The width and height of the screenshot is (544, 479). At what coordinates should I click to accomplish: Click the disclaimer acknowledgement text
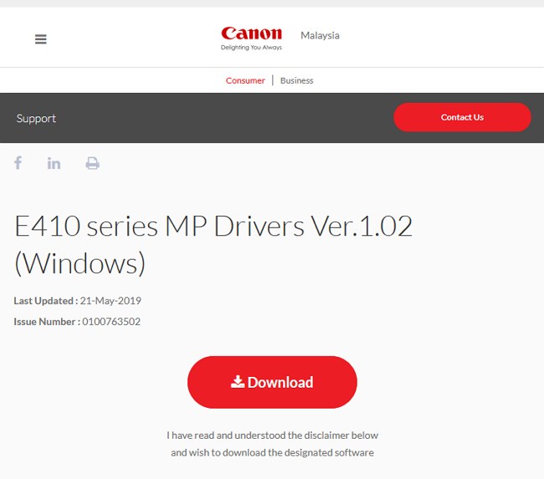[272, 444]
